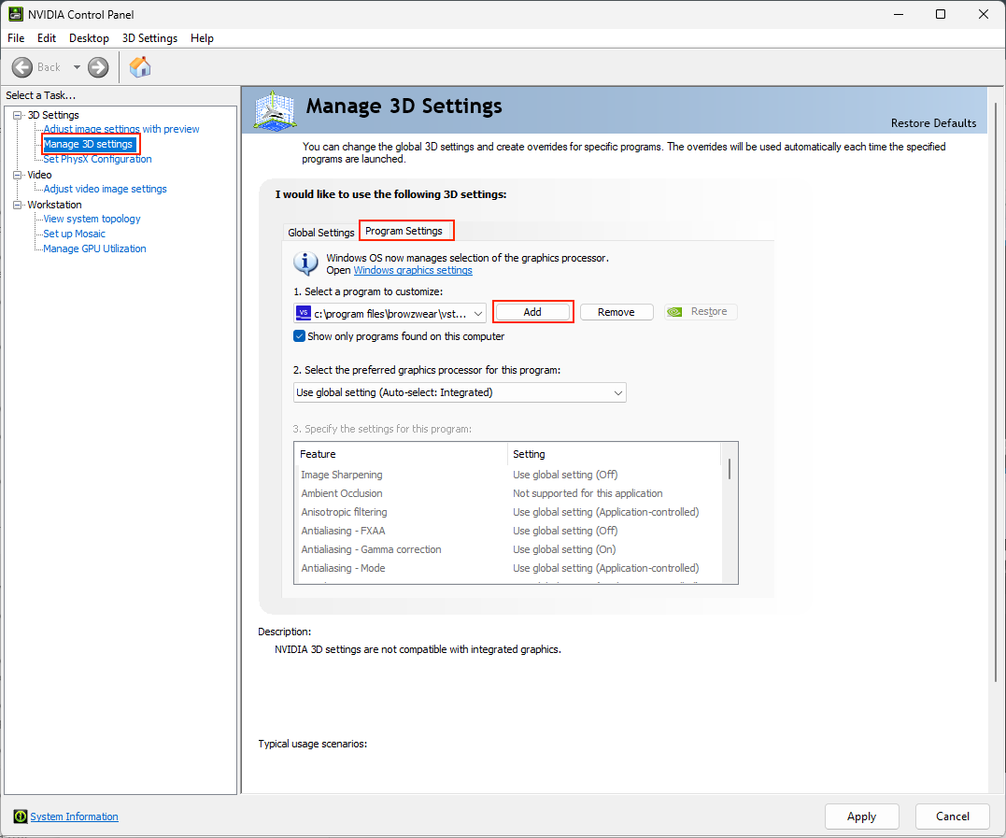Click the System Information icon
Screen dimensions: 1006x838
(21, 817)
